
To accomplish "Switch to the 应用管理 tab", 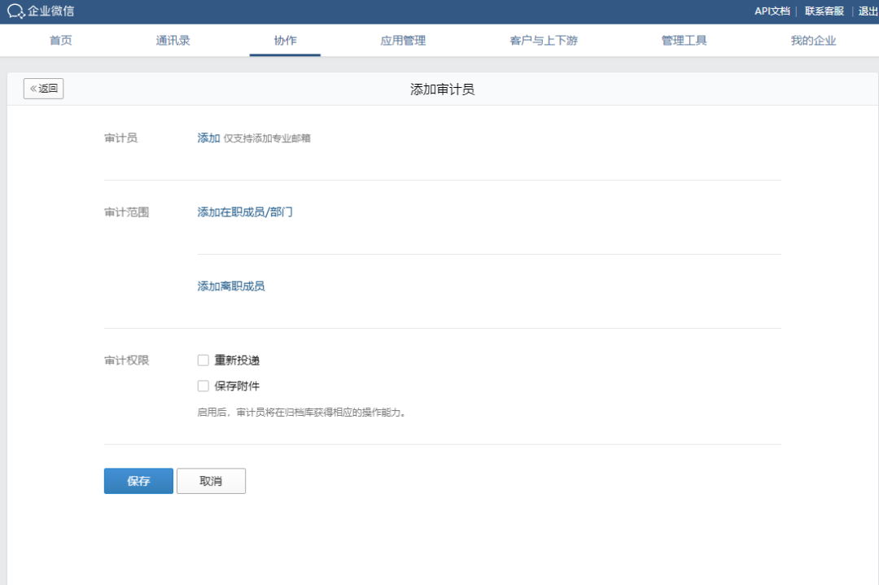I will (402, 39).
